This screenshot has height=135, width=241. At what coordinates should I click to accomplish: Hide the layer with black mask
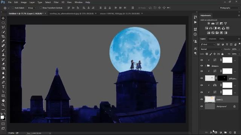[x=202, y=78]
